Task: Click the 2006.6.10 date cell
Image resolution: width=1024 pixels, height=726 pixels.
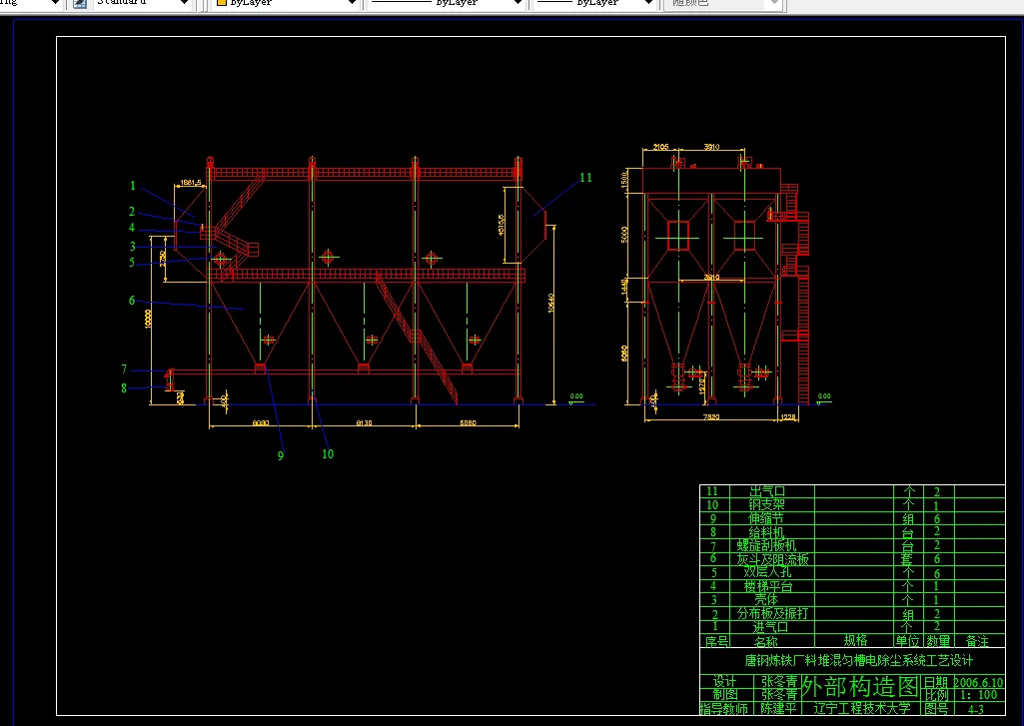Action: click(977, 682)
